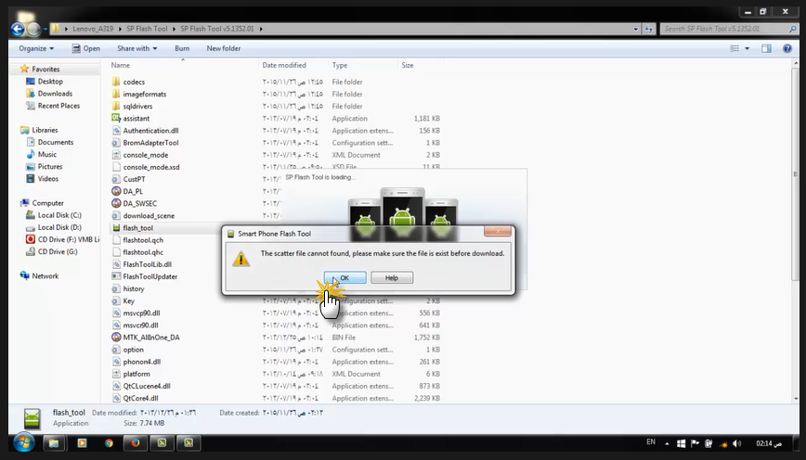
Task: Close the Smart Phone Flash Tool dialog
Action: coord(498,232)
